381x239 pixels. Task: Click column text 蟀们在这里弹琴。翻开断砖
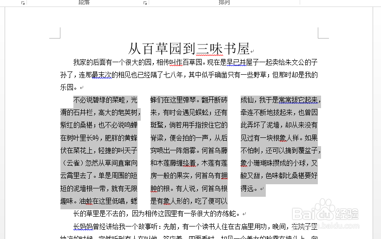click(x=189, y=100)
